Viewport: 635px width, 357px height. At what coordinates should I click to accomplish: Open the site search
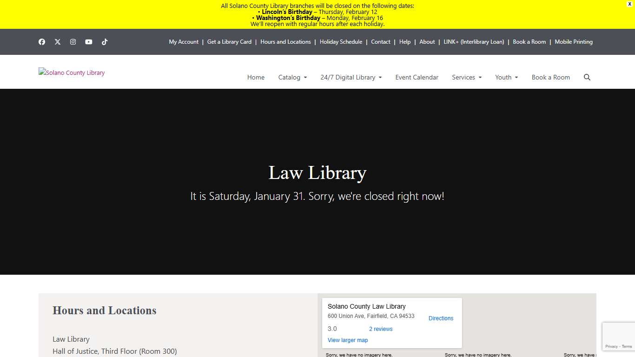pos(587,77)
